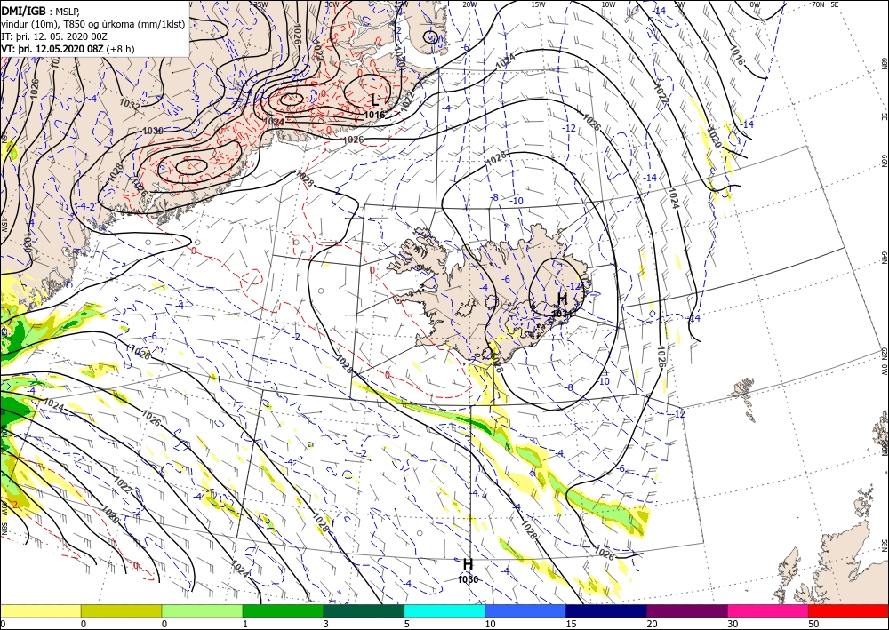The width and height of the screenshot is (889, 630).
Task: Click the '1032' isobar label over Greenland
Action: pyautogui.click(x=130, y=104)
